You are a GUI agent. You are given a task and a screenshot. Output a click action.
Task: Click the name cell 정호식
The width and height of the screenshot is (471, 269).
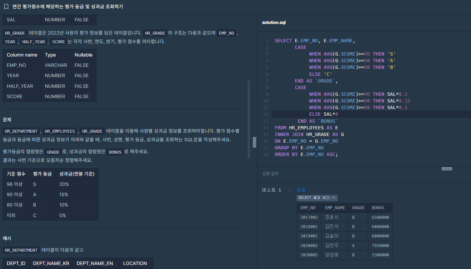click(x=335, y=217)
